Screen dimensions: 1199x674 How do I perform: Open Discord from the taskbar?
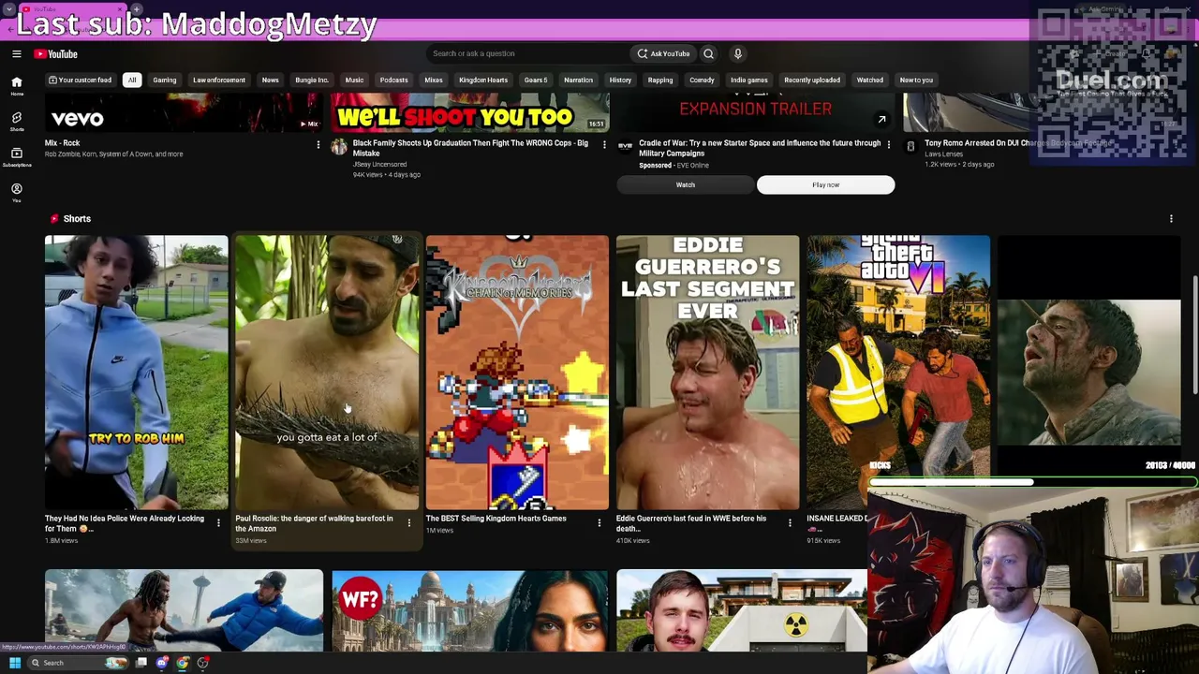coord(162,663)
